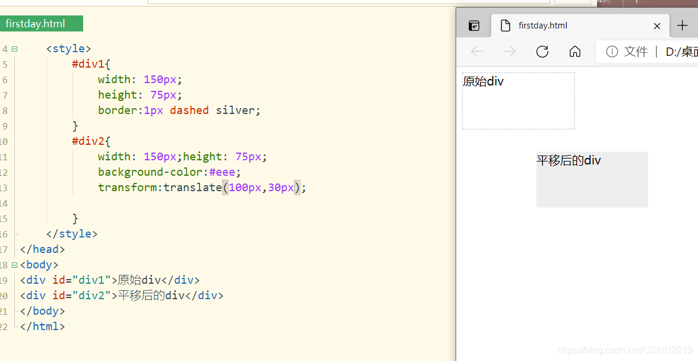Open a new browser tab
Screen dimensions: 698x361
[682, 26]
